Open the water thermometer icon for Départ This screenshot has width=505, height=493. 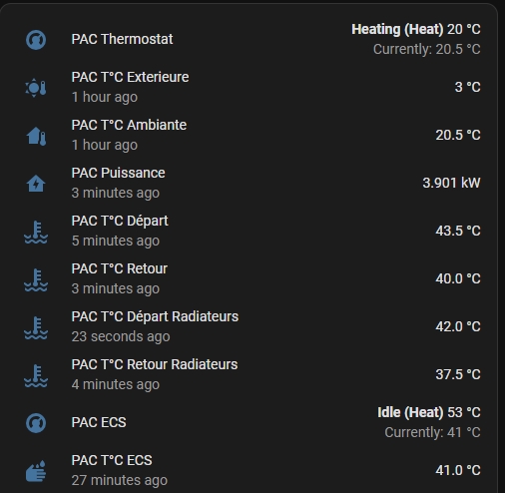[36, 232]
